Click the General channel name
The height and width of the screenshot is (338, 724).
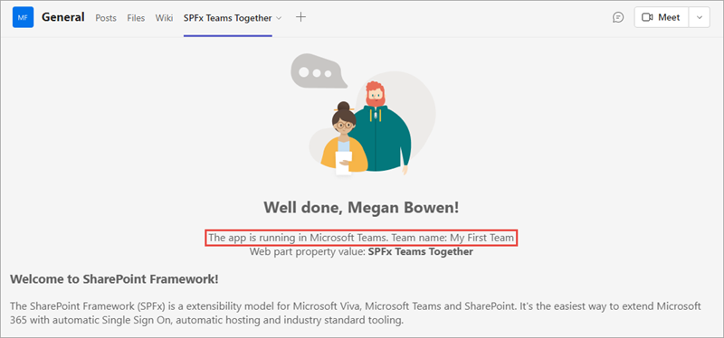tap(62, 17)
